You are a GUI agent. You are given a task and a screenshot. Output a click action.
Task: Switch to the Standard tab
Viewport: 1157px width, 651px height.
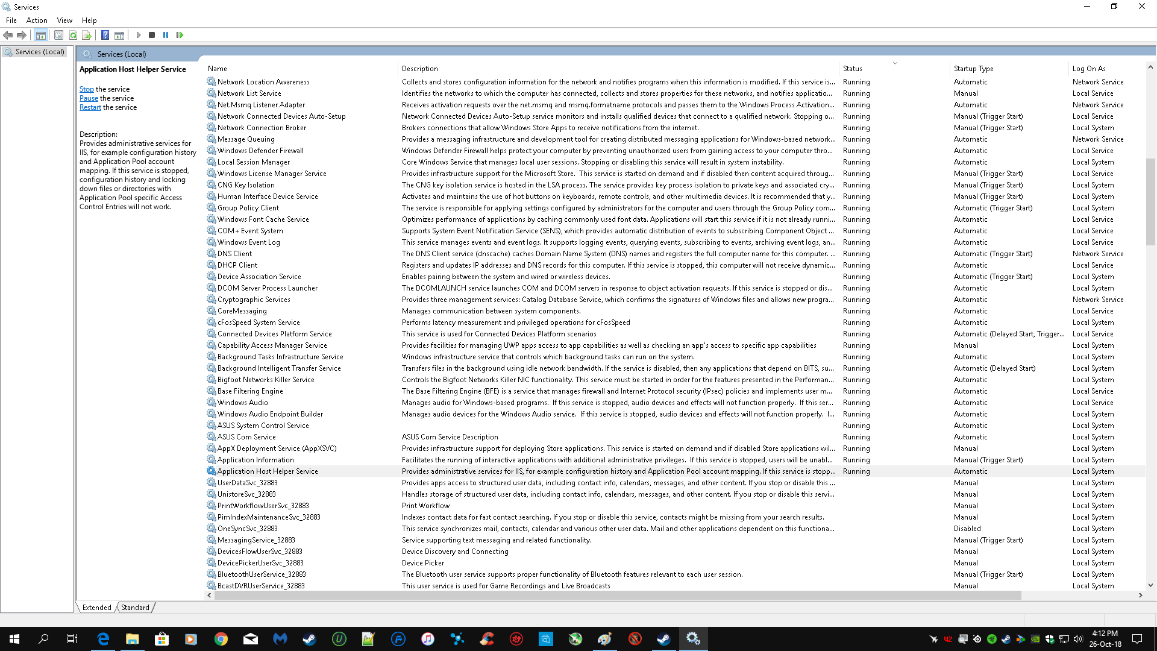tap(135, 608)
